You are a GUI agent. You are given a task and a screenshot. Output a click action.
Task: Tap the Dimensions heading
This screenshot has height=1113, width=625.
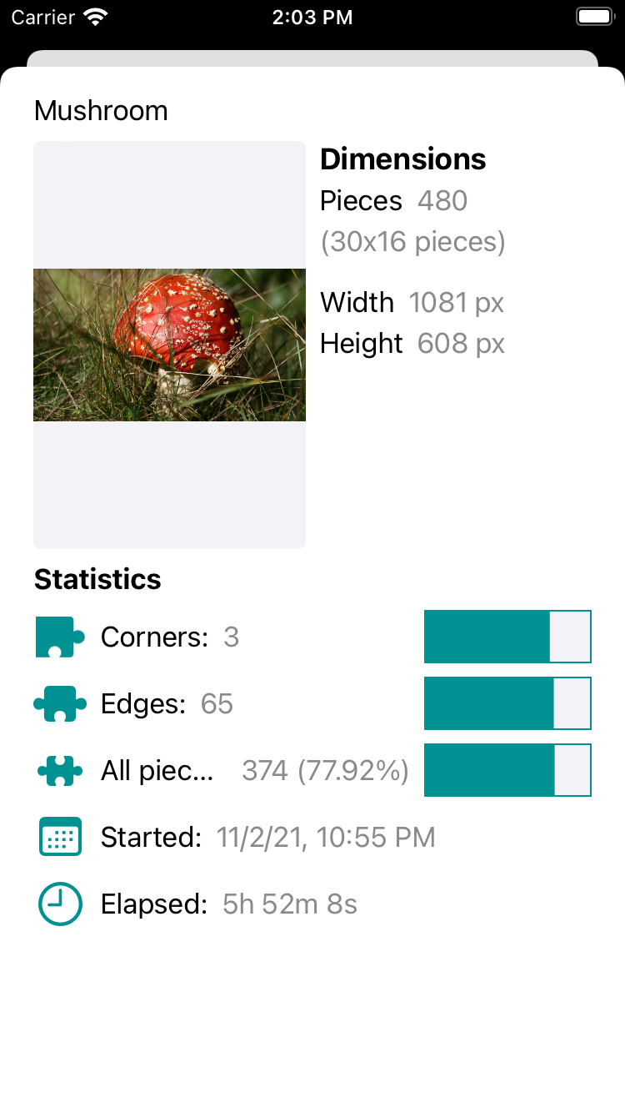[403, 159]
